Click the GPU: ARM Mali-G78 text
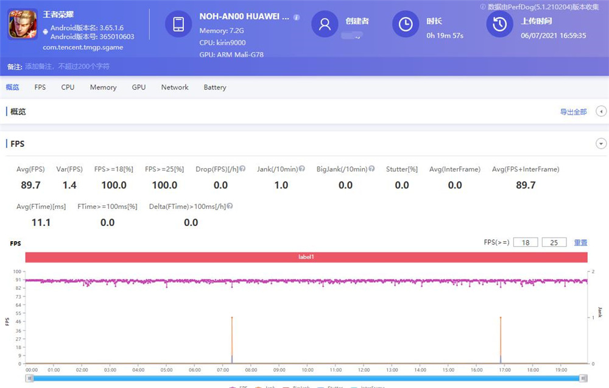Viewport: 609px width, 388px height. click(231, 55)
